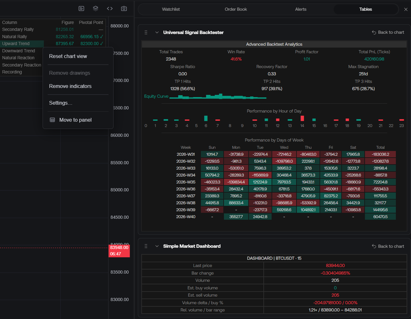The height and width of the screenshot is (319, 411).
Task: Click the TP 1 Hits value 1328 (56.6%)
Action: 183,89
